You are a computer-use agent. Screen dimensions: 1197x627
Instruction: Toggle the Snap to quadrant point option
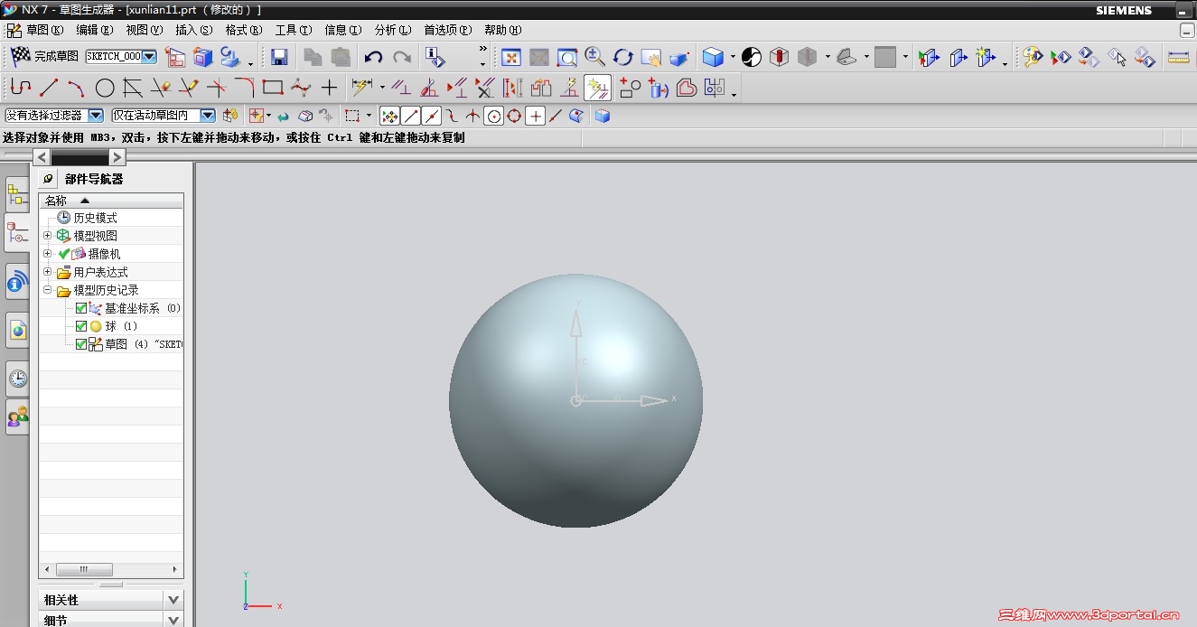coord(514,116)
